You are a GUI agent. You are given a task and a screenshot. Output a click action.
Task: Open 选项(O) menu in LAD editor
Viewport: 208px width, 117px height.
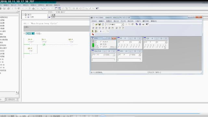41,5
